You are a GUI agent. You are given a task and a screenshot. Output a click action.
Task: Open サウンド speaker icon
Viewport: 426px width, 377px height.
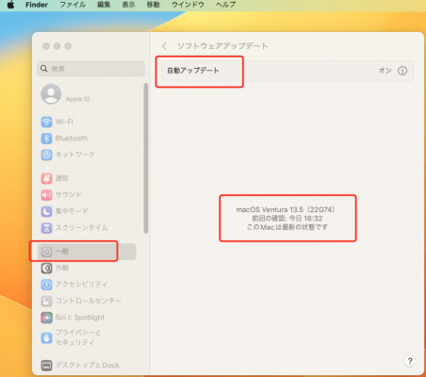tap(46, 195)
